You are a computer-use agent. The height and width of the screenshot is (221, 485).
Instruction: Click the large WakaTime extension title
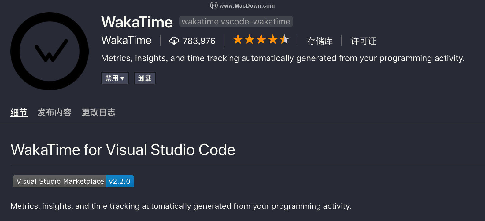click(x=137, y=22)
